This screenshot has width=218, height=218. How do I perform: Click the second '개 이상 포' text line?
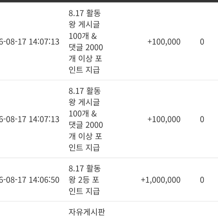[x=85, y=136]
